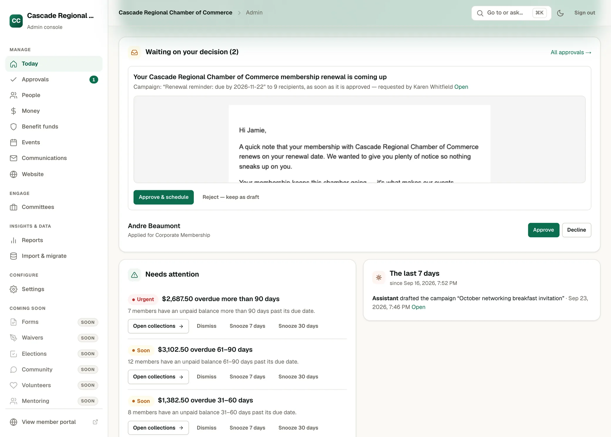This screenshot has width=611, height=437.
Task: Click the Mentoring people icon
Action: coord(14,401)
